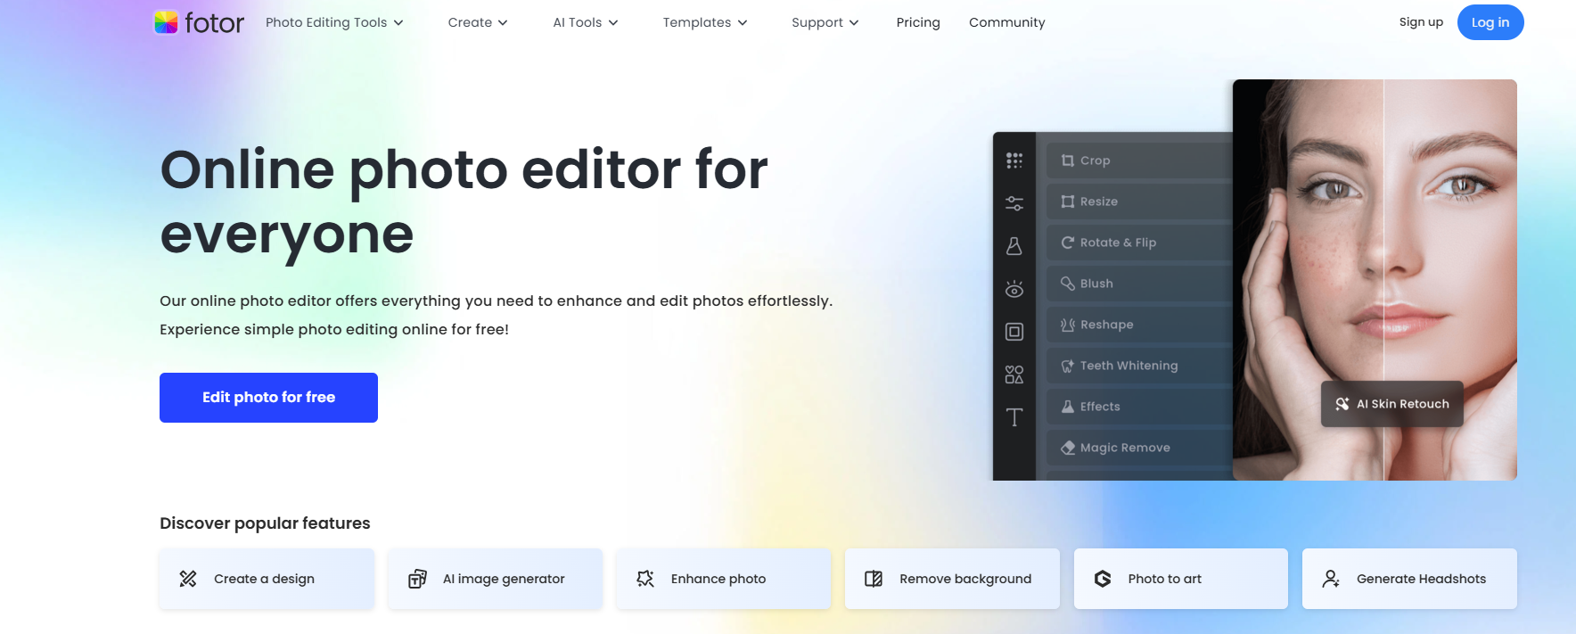Click the AI Skin Retouch label
The height and width of the screenshot is (634, 1576).
click(x=1403, y=404)
